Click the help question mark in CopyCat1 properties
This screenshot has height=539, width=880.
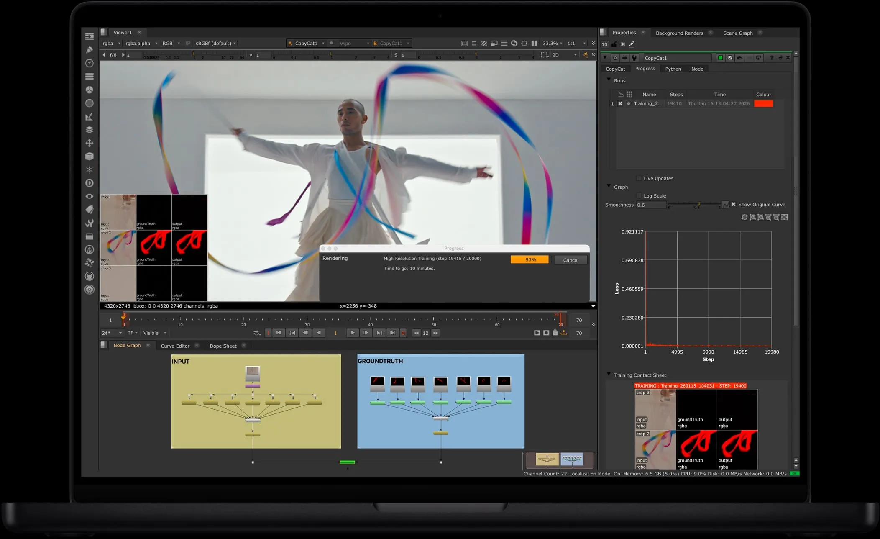click(772, 57)
